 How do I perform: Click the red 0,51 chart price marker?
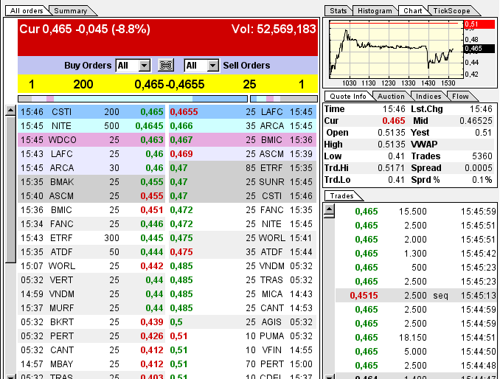click(479, 24)
